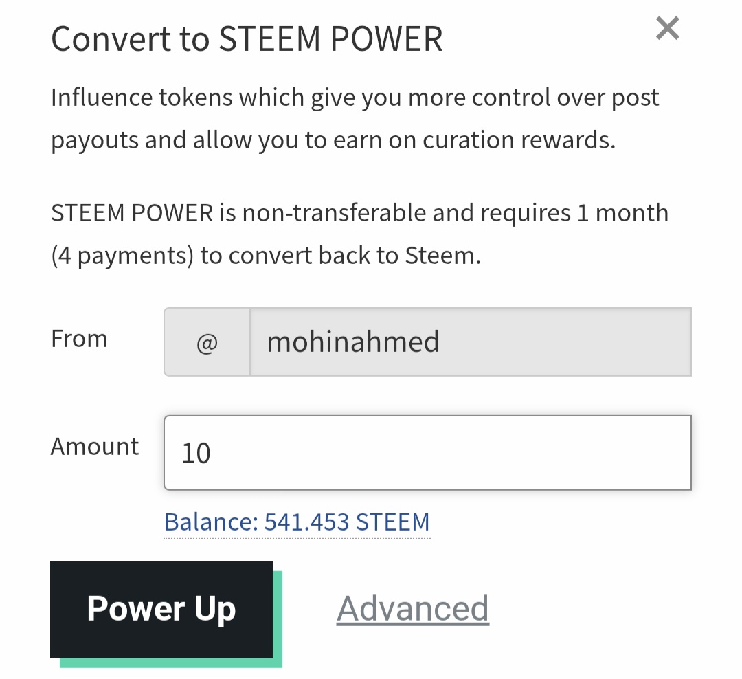Click the @ symbol before the username
742x679 pixels.
[207, 342]
